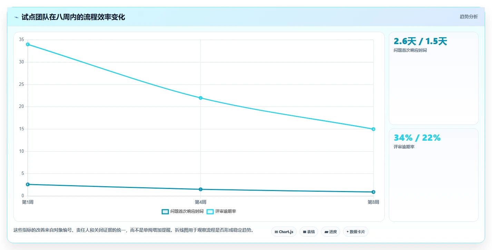The width and height of the screenshot is (492, 250).
Task: Click the 问题首次响应时间 point at 第4周
Action: tap(200, 189)
